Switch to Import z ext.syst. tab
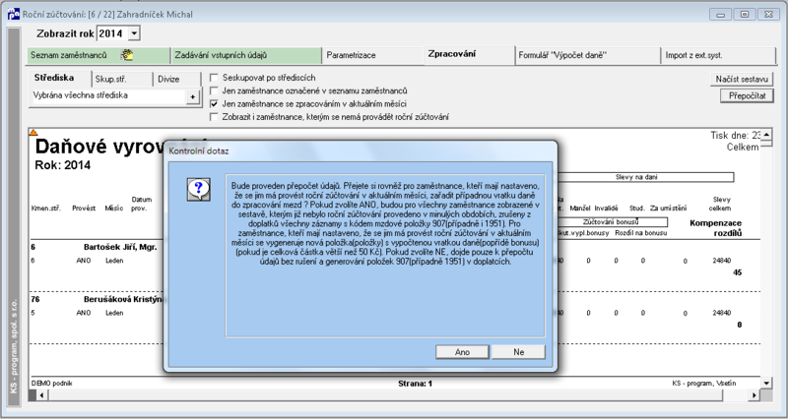Image resolution: width=788 pixels, height=419 pixels. click(x=719, y=55)
